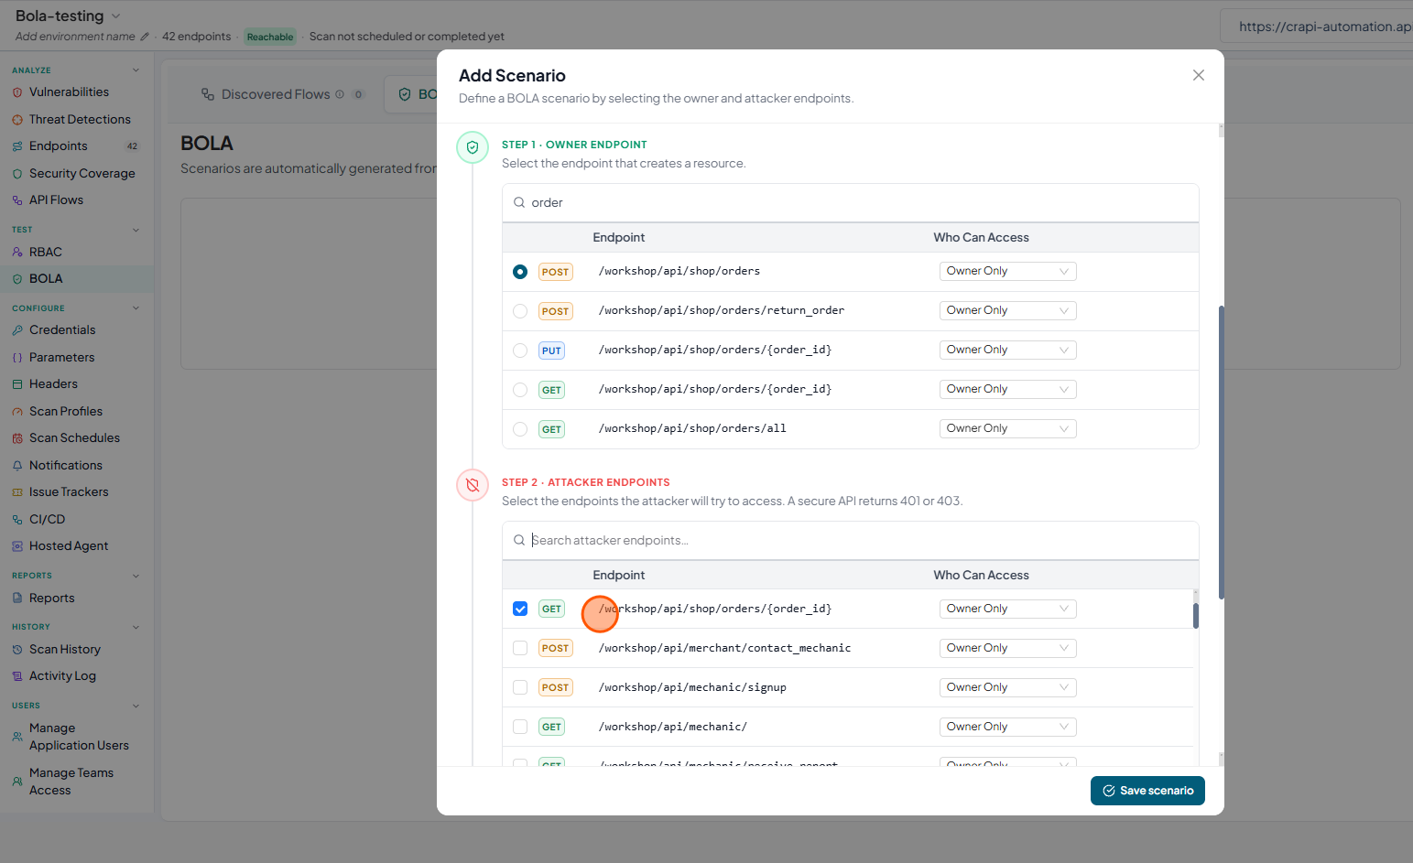Click the pencil icon to edit environment name
This screenshot has height=863, width=1413.
144,37
